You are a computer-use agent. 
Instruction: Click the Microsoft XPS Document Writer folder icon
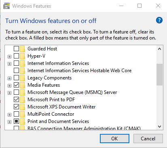point(22,107)
